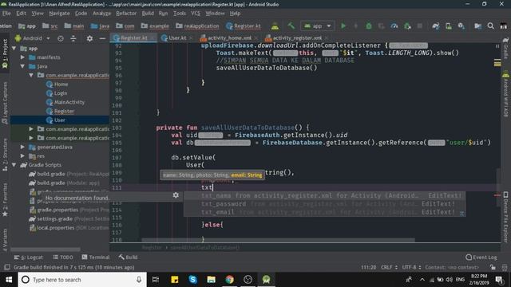Expand the manifests folder
511x287 pixels.
[22, 57]
